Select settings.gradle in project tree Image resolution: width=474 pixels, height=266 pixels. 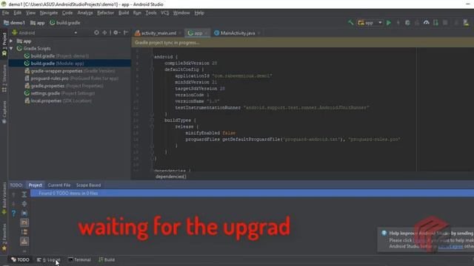pyautogui.click(x=59, y=93)
